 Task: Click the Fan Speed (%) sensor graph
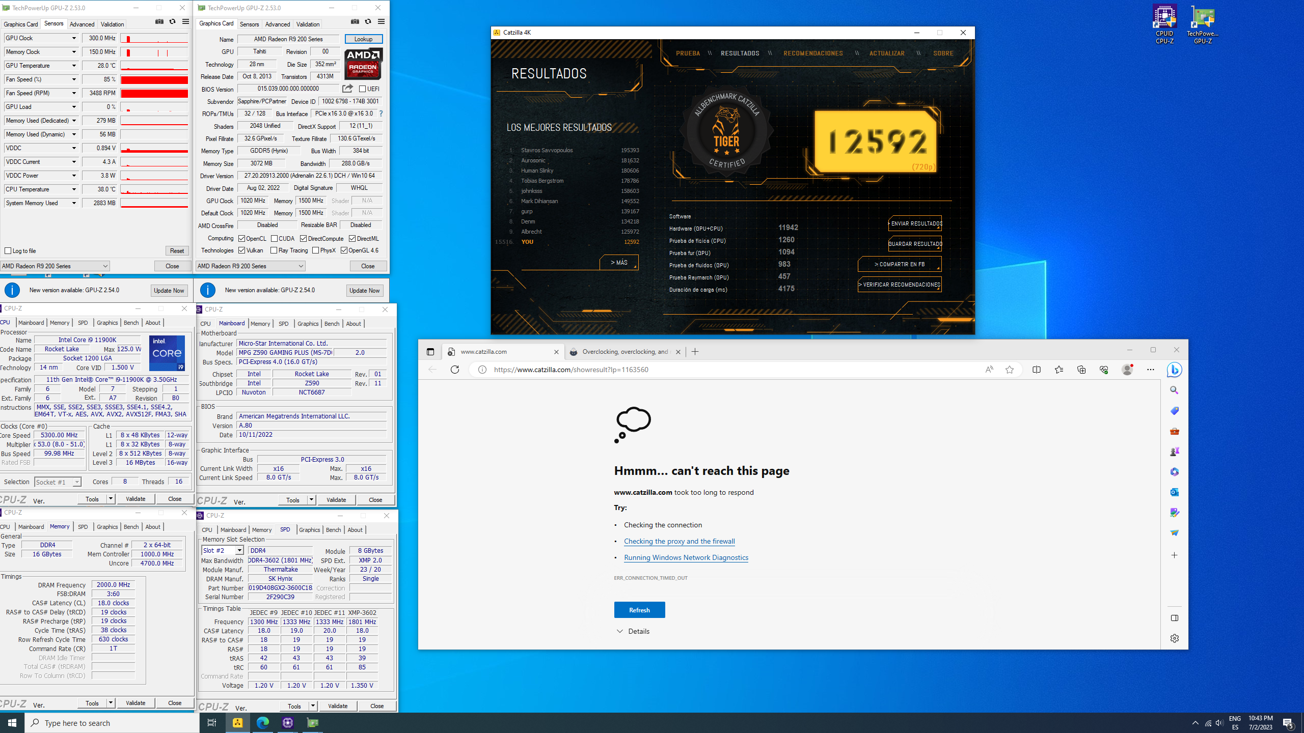pyautogui.click(x=154, y=80)
